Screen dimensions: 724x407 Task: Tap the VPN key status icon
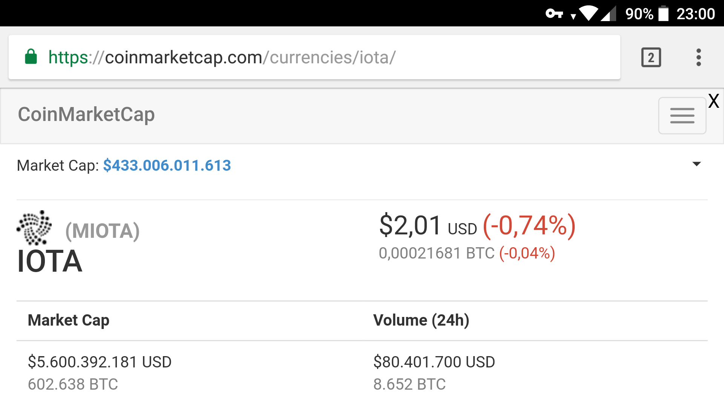pos(554,14)
